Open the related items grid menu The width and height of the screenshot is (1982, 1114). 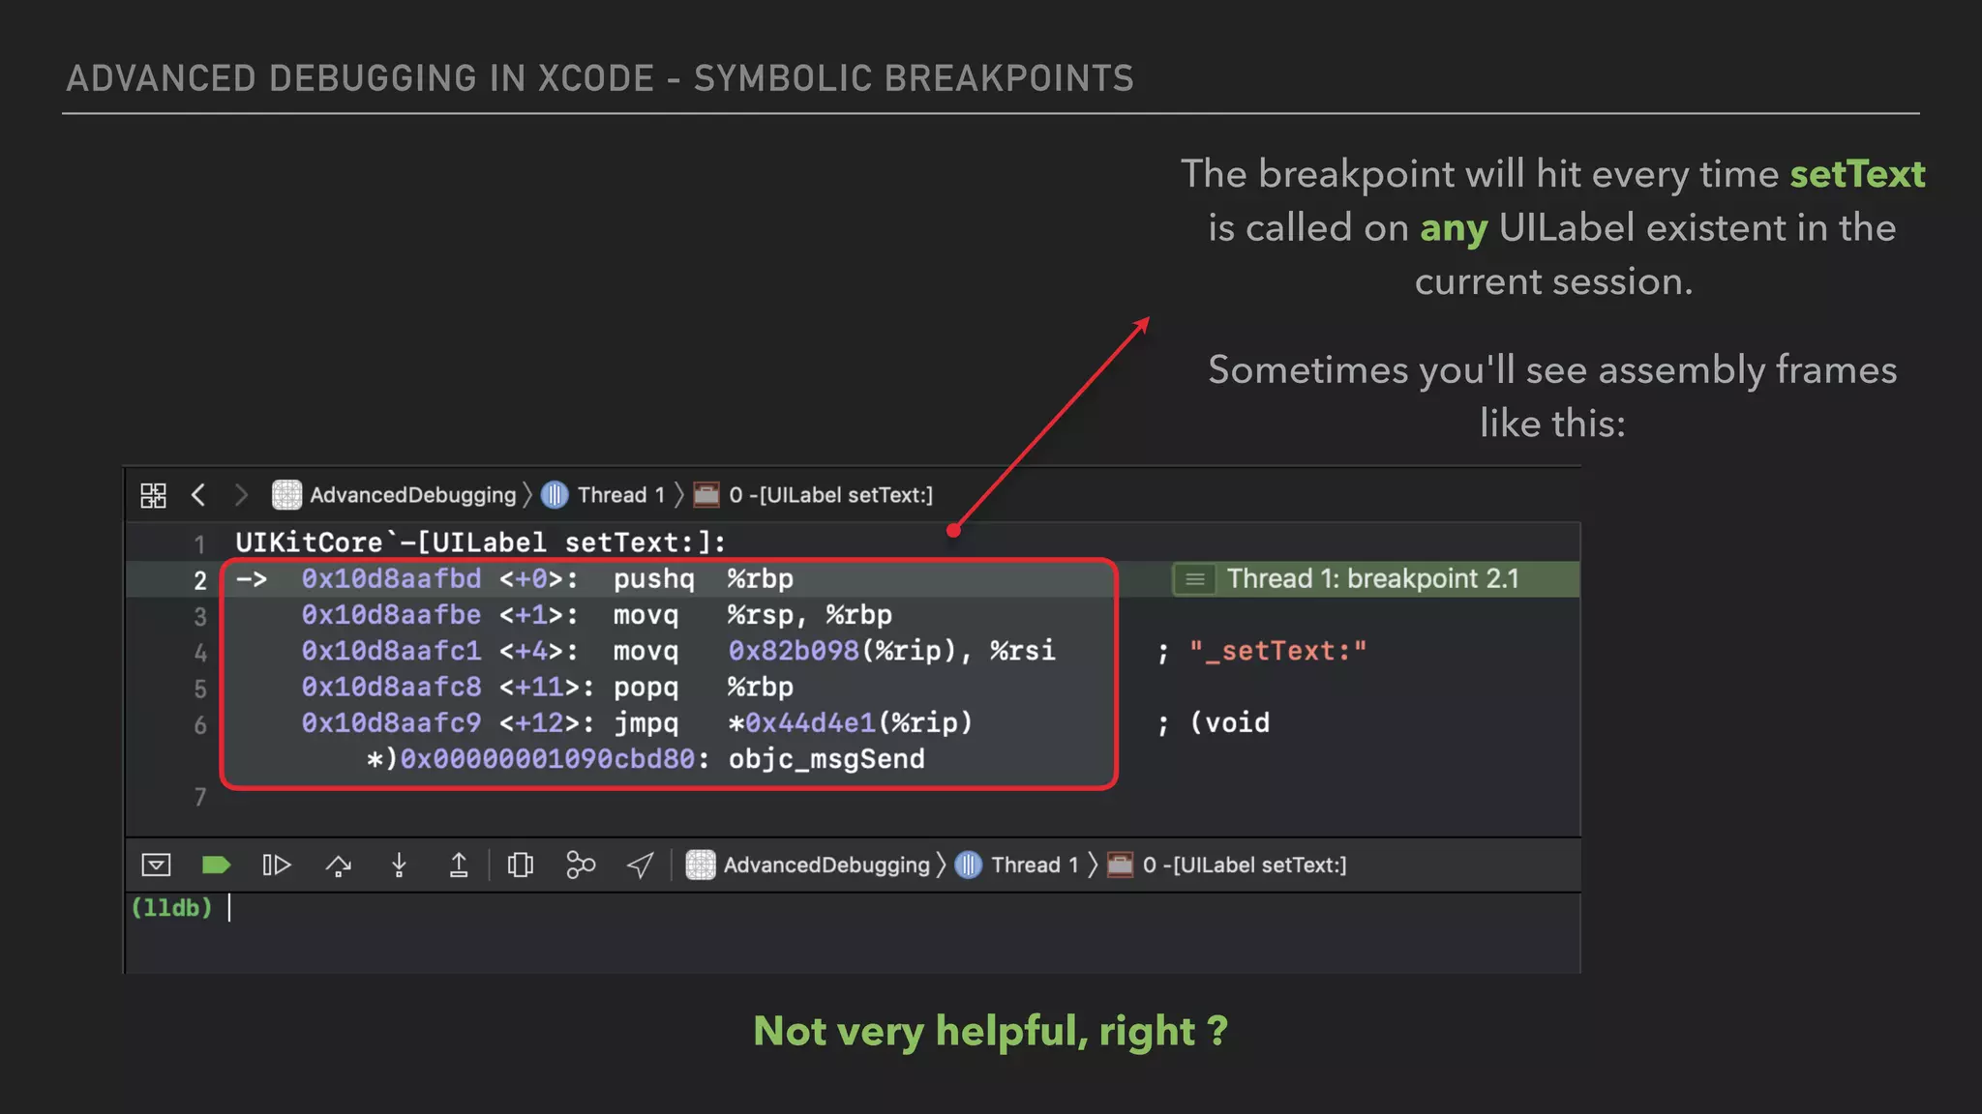[x=153, y=495]
